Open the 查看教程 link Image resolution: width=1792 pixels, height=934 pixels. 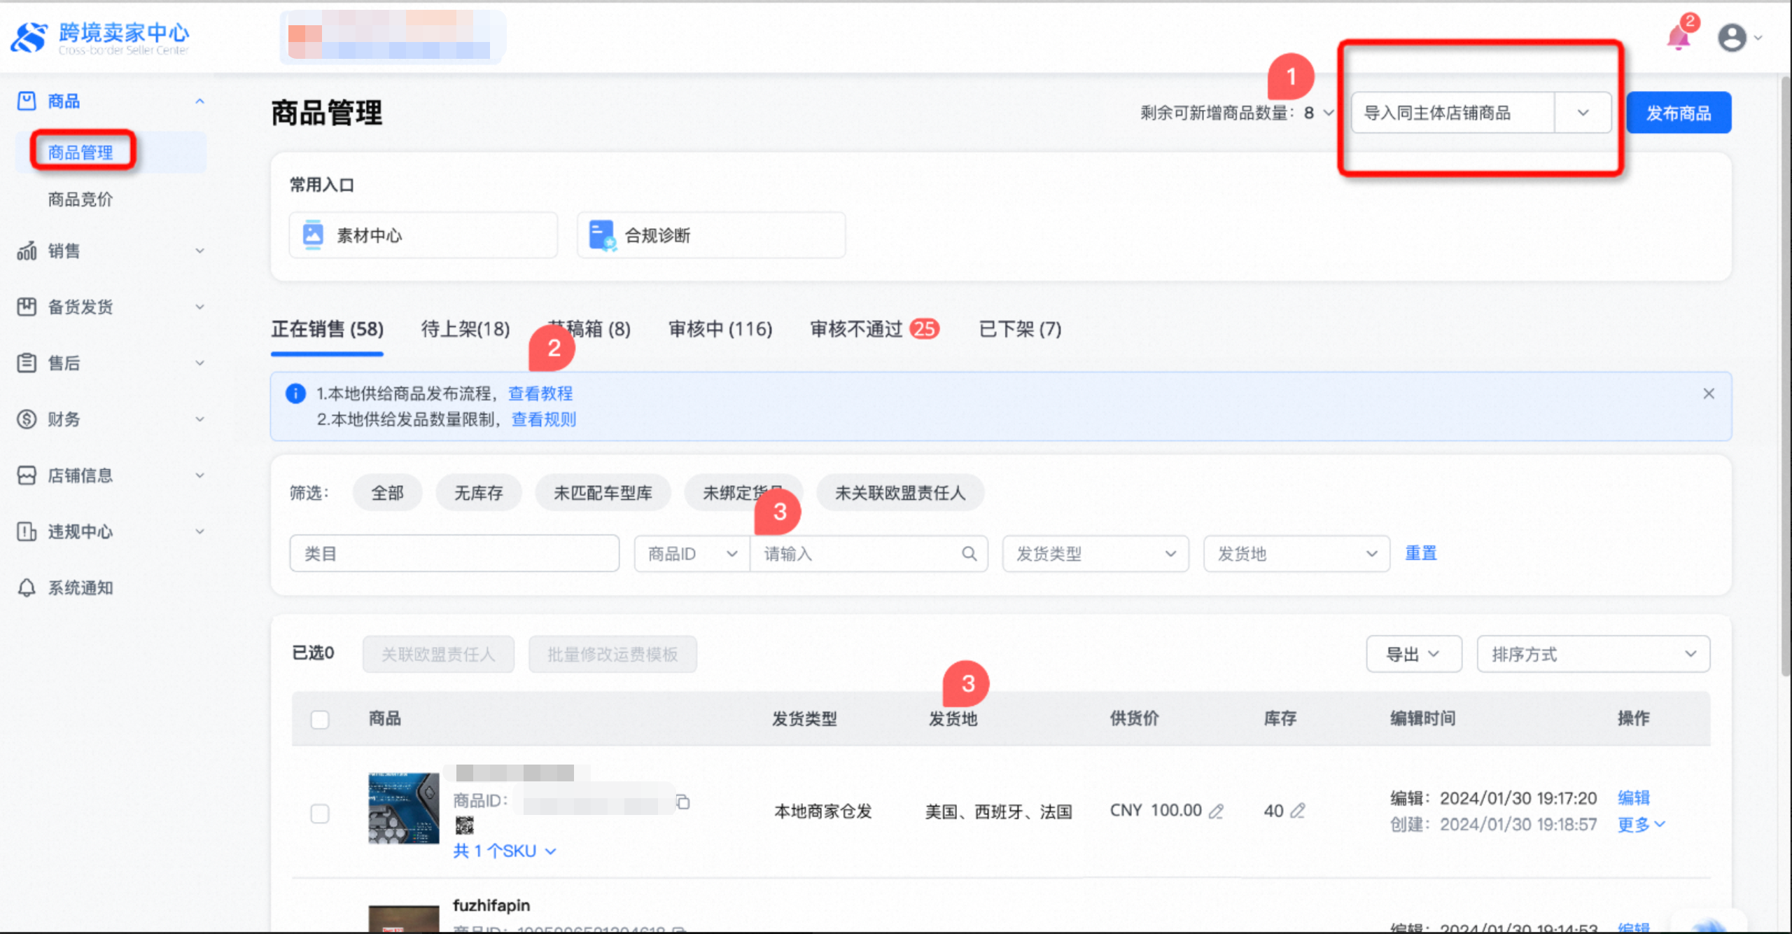(540, 393)
